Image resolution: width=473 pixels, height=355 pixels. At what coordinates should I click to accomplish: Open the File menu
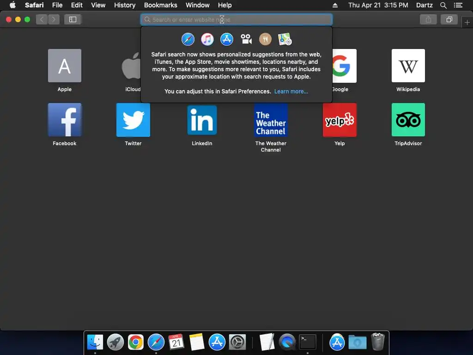[x=57, y=5]
